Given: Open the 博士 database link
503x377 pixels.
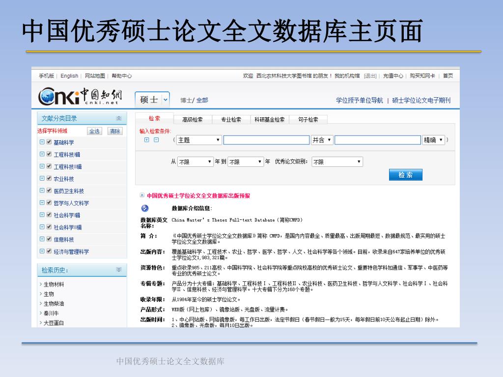Looking at the screenshot, I should tap(185, 100).
